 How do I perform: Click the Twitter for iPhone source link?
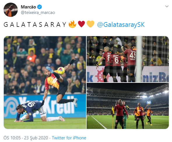(69, 138)
